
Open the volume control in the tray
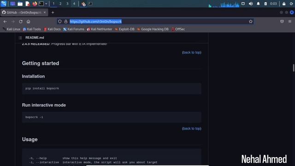[x=251, y=4]
